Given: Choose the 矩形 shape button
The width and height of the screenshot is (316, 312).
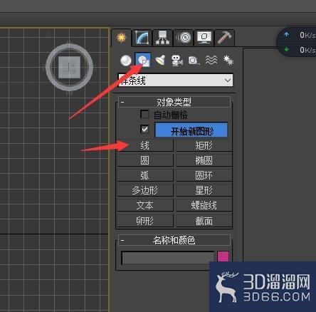Looking at the screenshot, I should pyautogui.click(x=204, y=145).
